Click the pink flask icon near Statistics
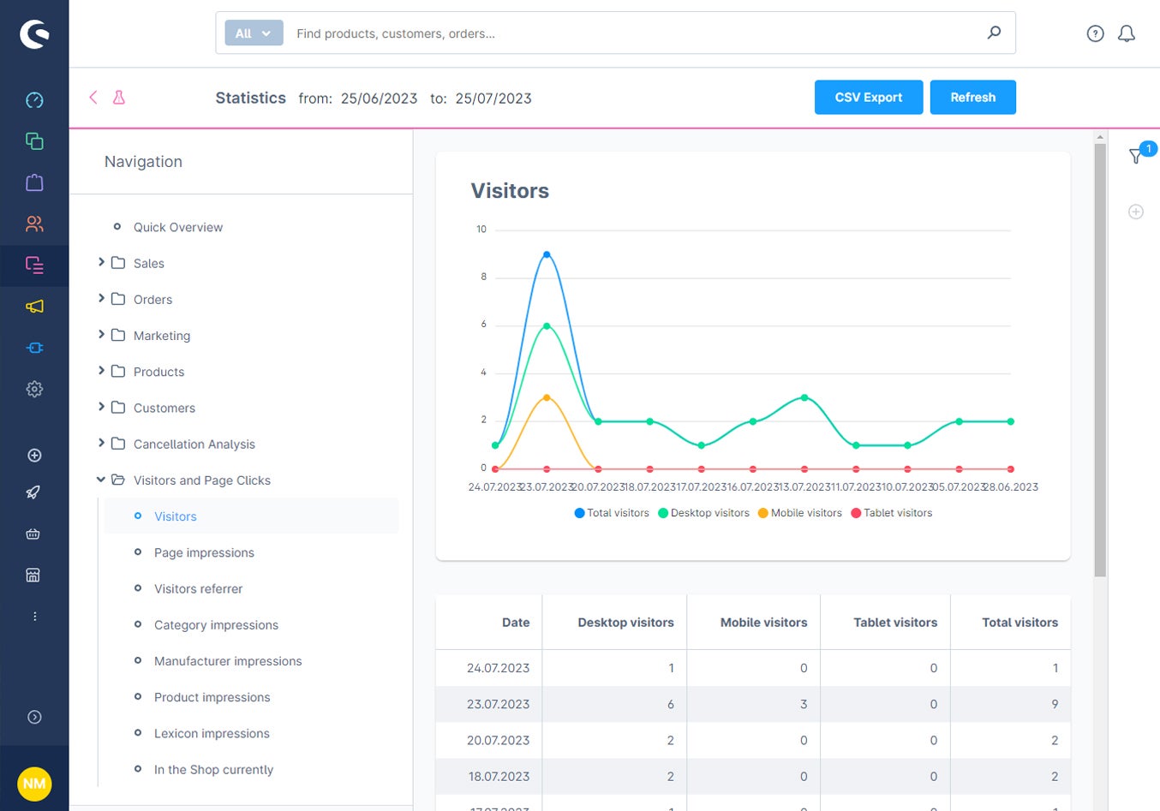The height and width of the screenshot is (811, 1160). [x=119, y=98]
